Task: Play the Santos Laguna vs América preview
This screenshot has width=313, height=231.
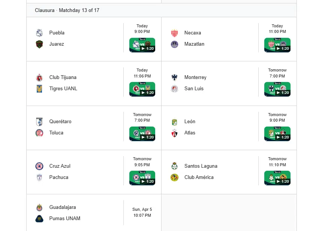Action: click(x=277, y=178)
